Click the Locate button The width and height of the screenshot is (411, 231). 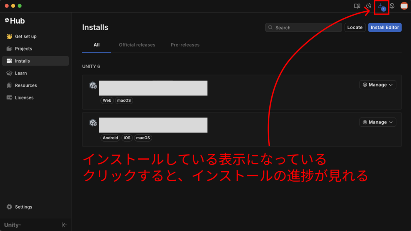pos(354,28)
